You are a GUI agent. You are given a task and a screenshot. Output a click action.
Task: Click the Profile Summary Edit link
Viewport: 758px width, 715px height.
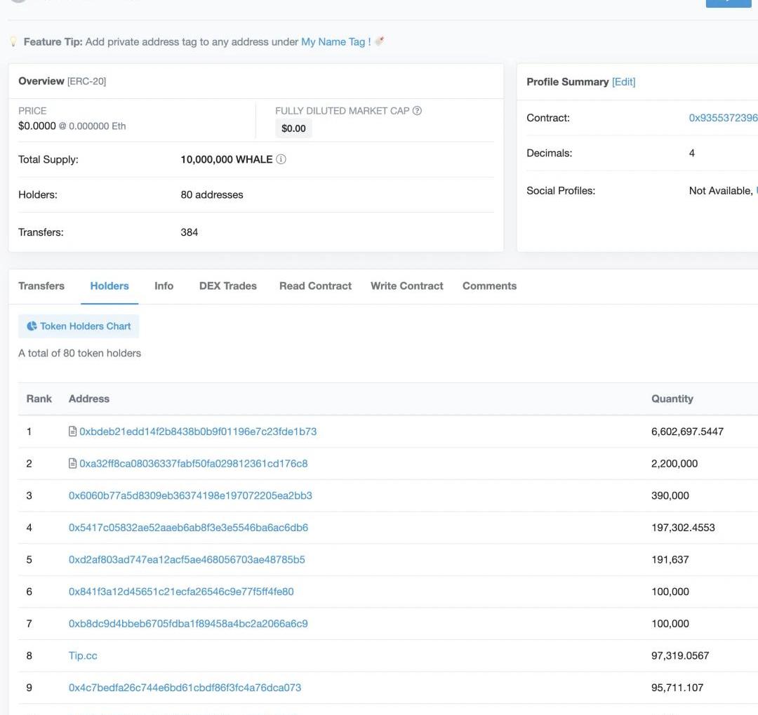(623, 82)
